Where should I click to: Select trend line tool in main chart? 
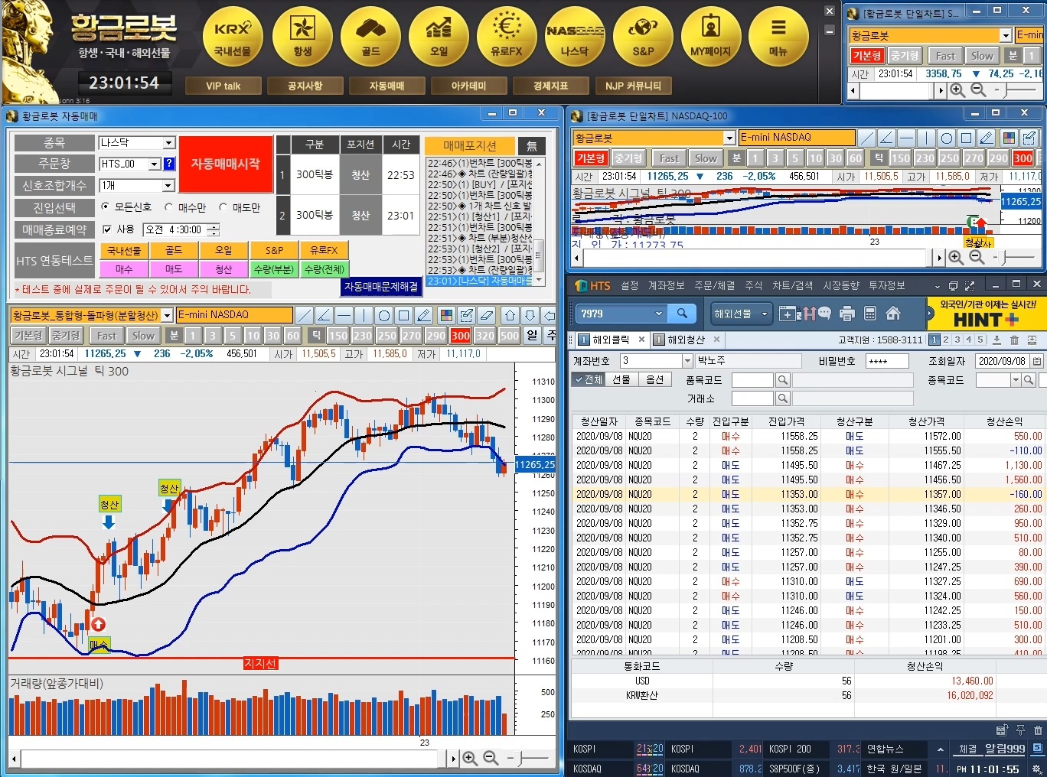[304, 315]
